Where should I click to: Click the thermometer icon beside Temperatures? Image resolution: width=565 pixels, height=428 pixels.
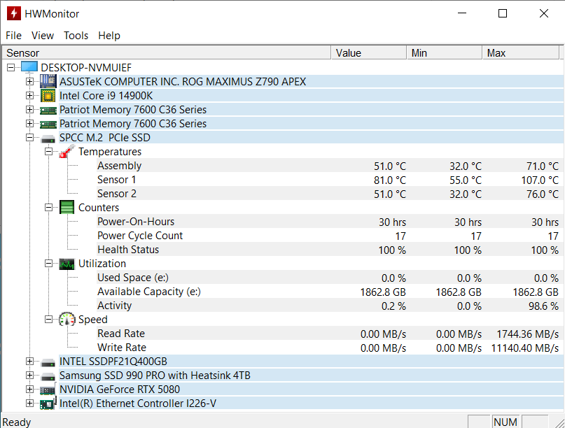[x=67, y=152]
